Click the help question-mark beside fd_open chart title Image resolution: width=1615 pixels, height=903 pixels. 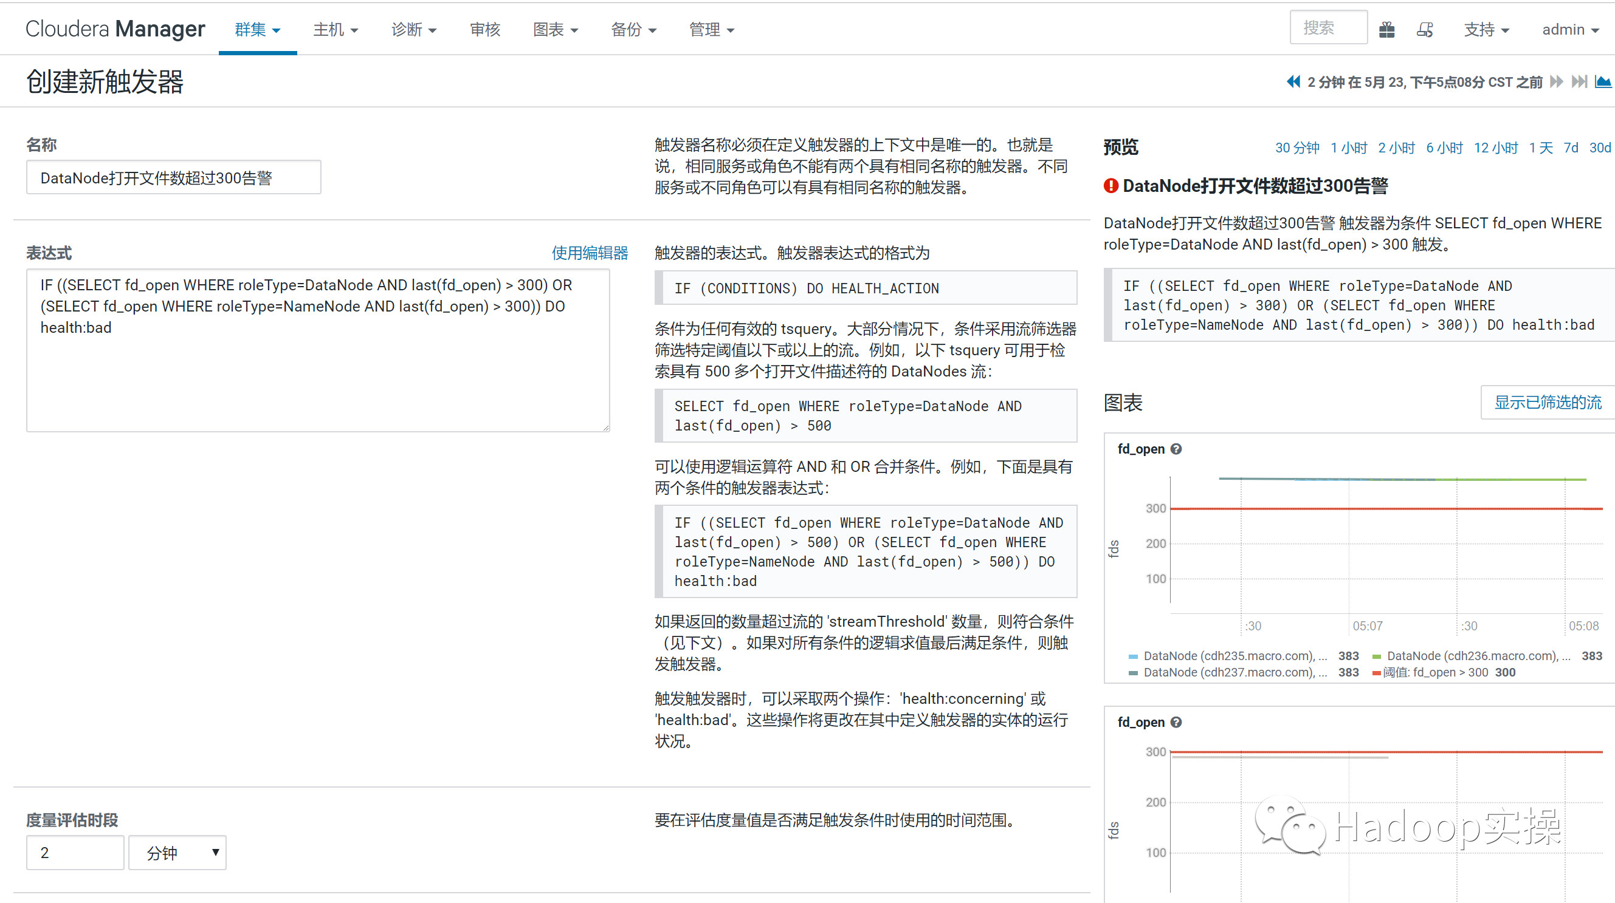[1177, 449]
